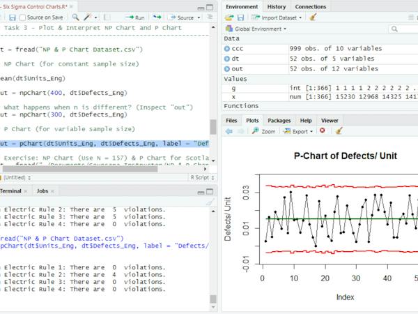This screenshot has width=418, height=314.
Task: Go to the previous plot
Action: tap(229, 131)
